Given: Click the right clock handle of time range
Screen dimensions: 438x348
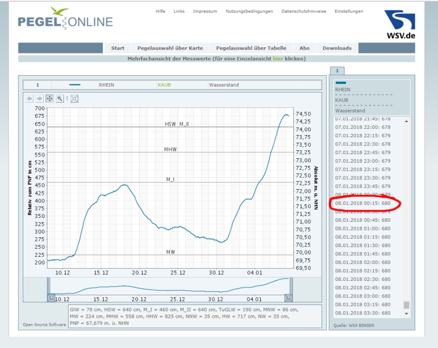Looking at the screenshot, I should 288,298.
